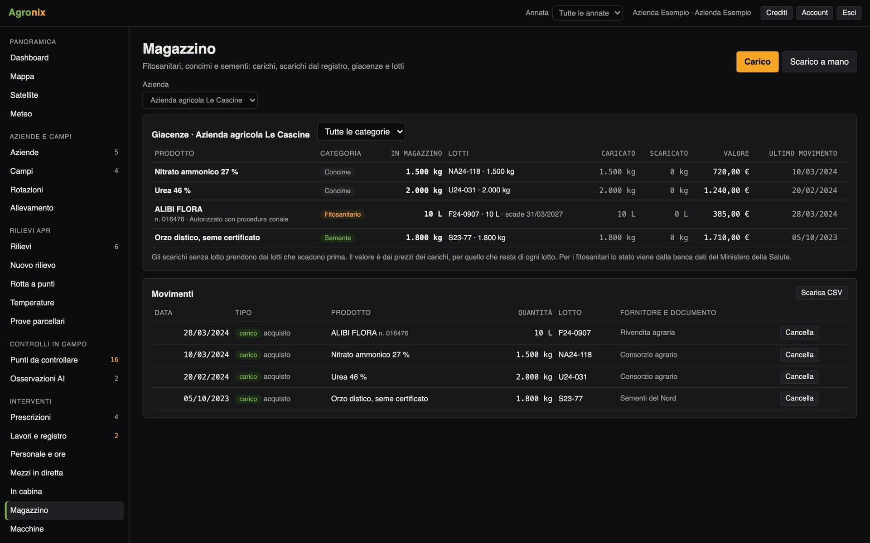Screen dimensions: 870x543
Task: Click the Agronix logo
Action: 27,13
